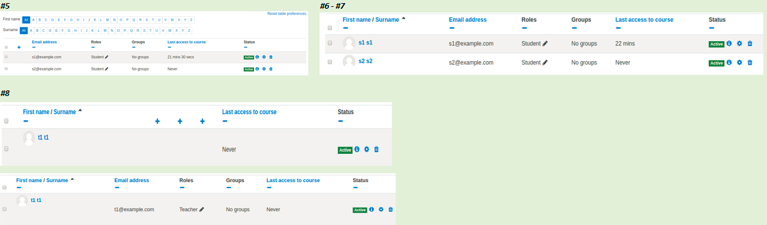
Task: Open enrolment gear in the Teacher row
Action: tap(381, 209)
